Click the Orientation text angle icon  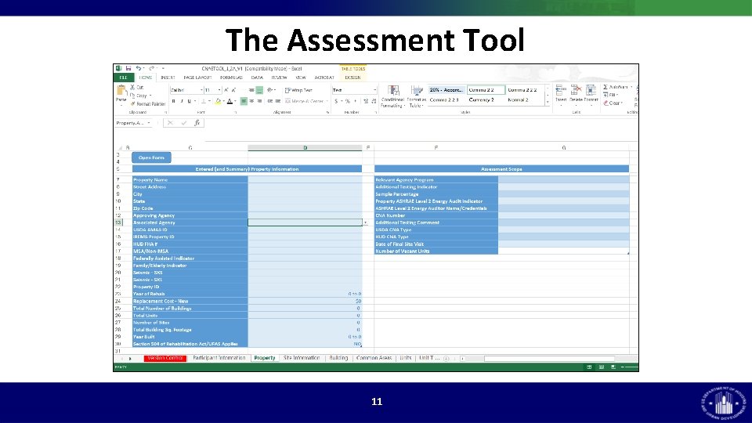270,90
